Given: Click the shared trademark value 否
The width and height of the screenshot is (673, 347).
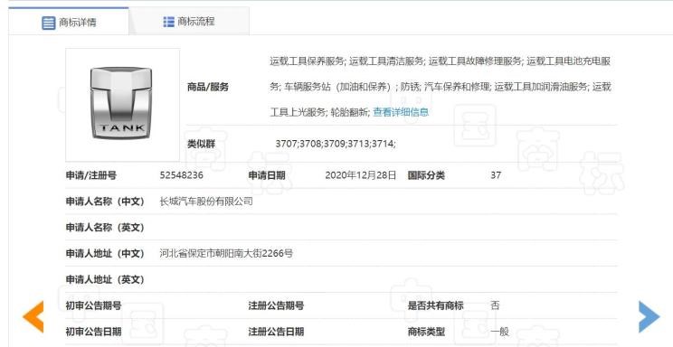Looking at the screenshot, I should 496,305.
